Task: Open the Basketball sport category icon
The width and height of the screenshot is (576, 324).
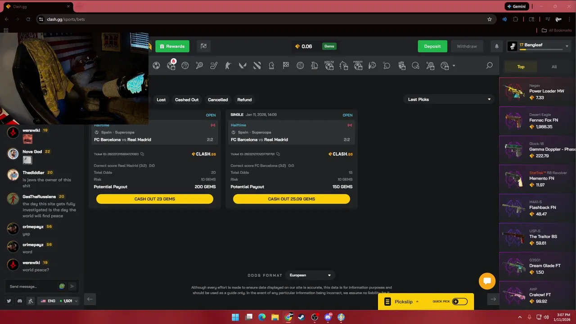Action: 185,66
